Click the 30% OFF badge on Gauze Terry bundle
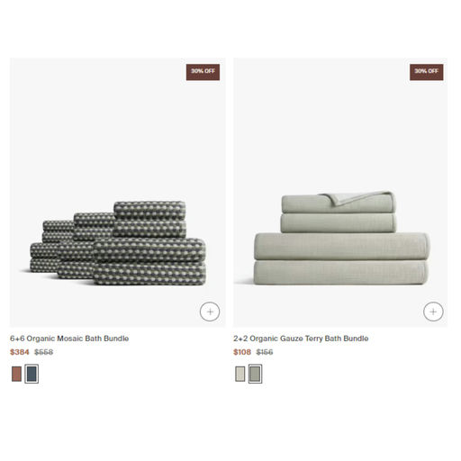461x461 pixels. coord(427,72)
